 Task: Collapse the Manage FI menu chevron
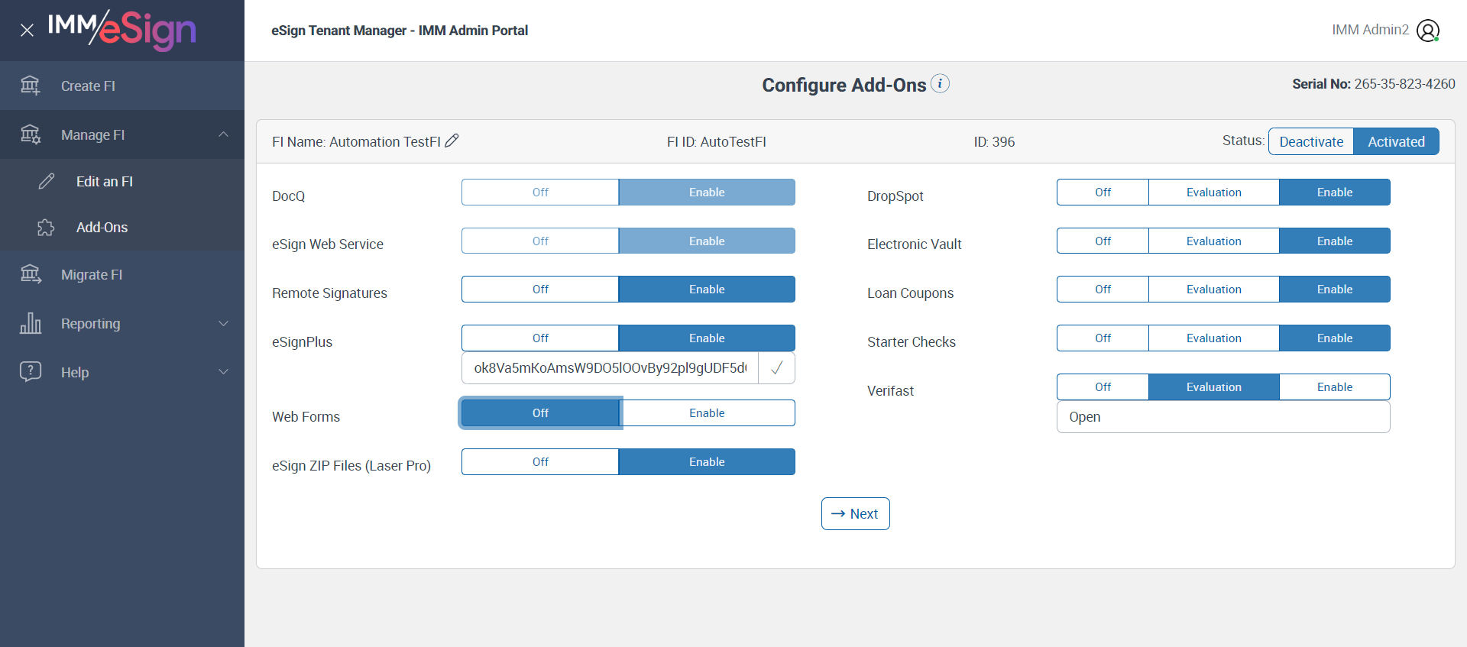tap(223, 134)
